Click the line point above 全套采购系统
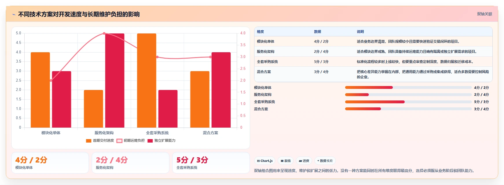 click(157, 57)
